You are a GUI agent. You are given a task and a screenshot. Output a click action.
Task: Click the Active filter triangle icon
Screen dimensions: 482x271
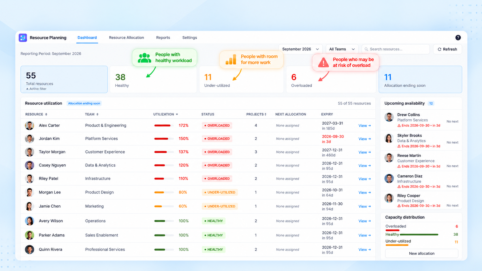click(27, 89)
